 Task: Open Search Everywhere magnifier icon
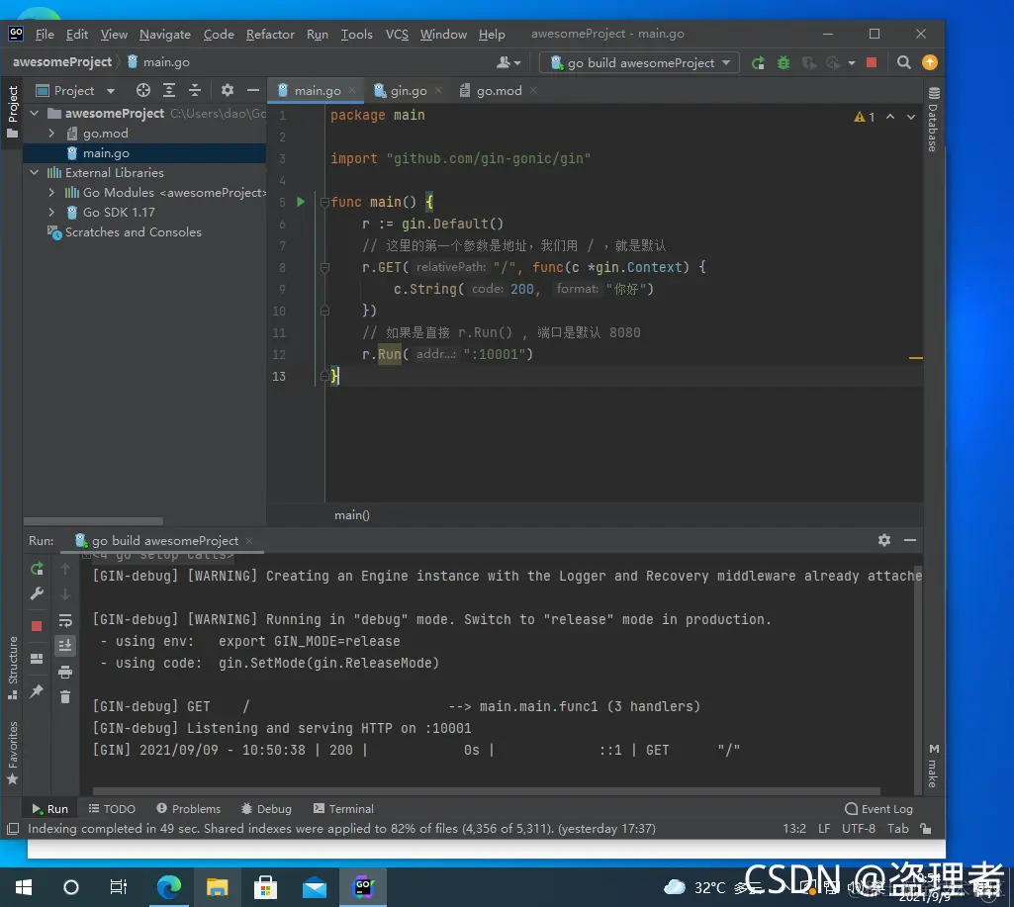click(904, 62)
